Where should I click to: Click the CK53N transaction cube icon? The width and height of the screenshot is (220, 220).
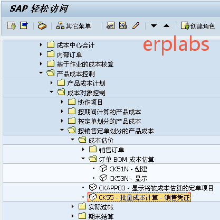click(103, 178)
